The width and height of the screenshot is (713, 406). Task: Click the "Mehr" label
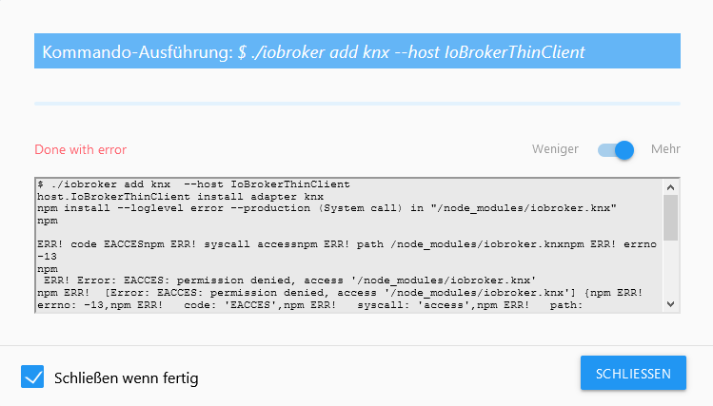pos(665,149)
